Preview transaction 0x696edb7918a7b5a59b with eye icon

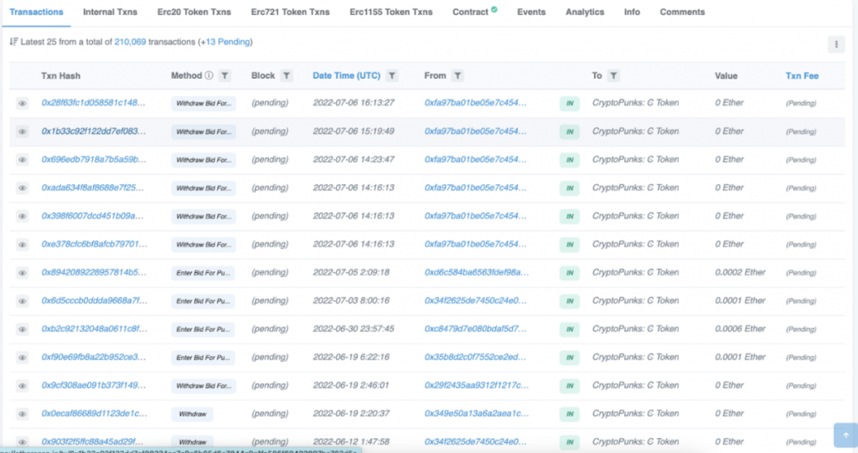[23, 160]
